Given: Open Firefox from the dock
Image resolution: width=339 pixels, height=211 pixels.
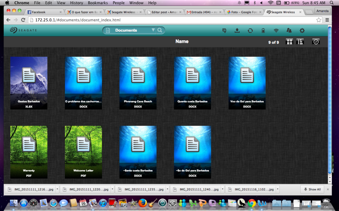Looking at the screenshot, I should click(143, 203).
